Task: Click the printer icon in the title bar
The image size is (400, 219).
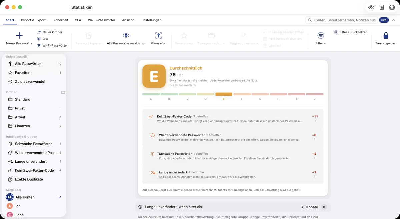Action: (x=392, y=7)
